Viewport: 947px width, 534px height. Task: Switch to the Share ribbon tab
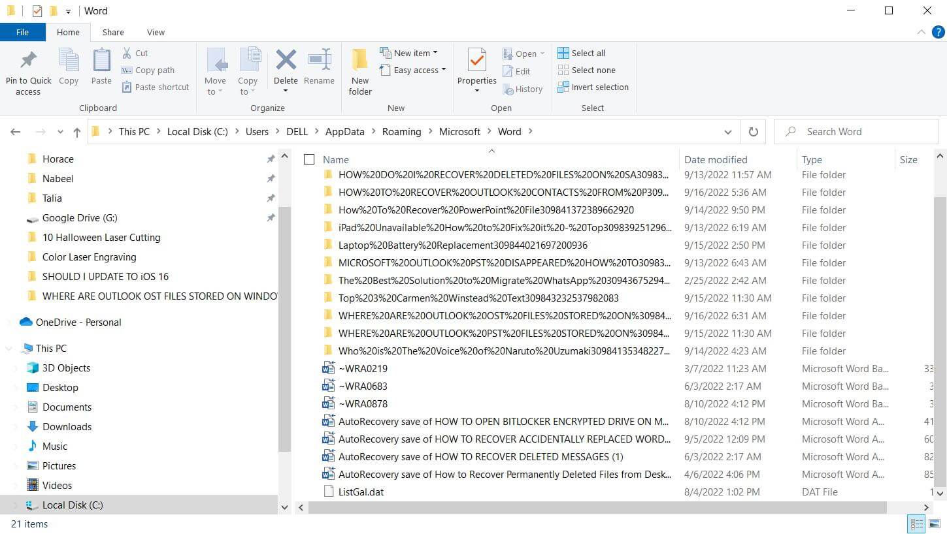(113, 32)
